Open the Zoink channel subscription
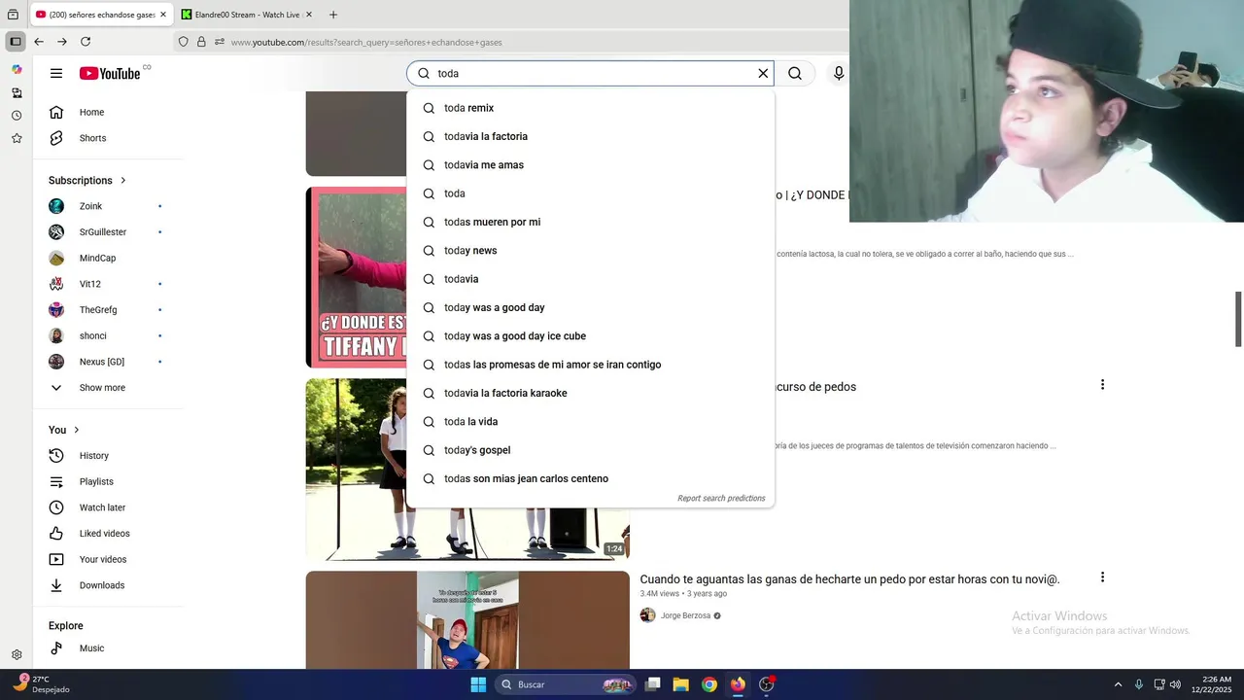This screenshot has width=1244, height=700. (108, 206)
